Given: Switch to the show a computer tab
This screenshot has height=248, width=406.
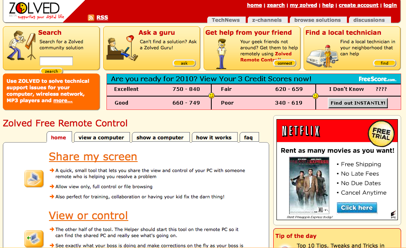Looking at the screenshot, I should point(160,137).
